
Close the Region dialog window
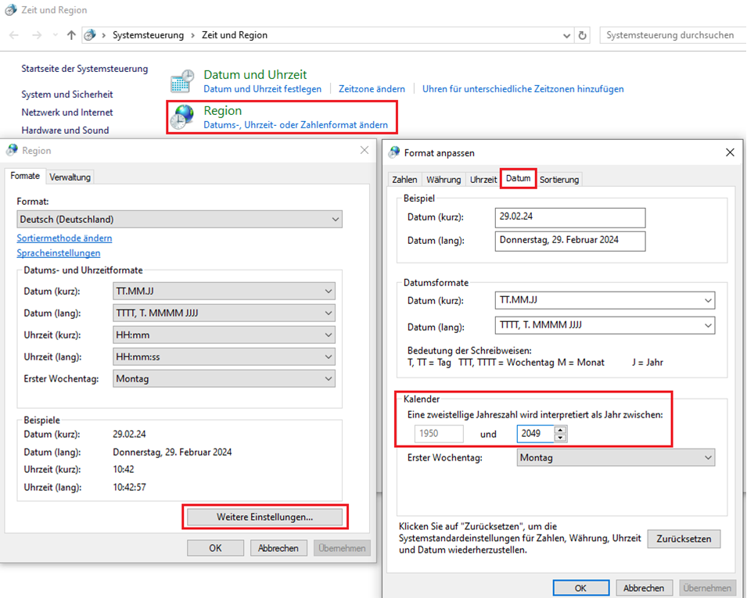point(364,150)
